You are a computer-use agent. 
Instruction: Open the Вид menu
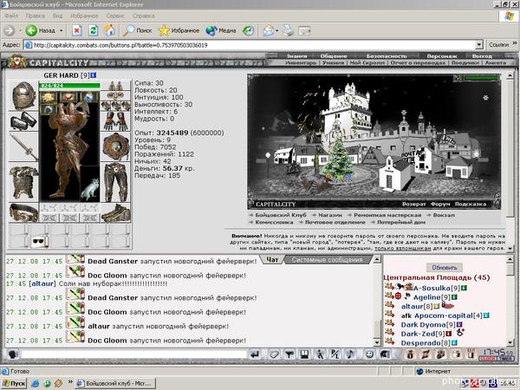[57, 16]
